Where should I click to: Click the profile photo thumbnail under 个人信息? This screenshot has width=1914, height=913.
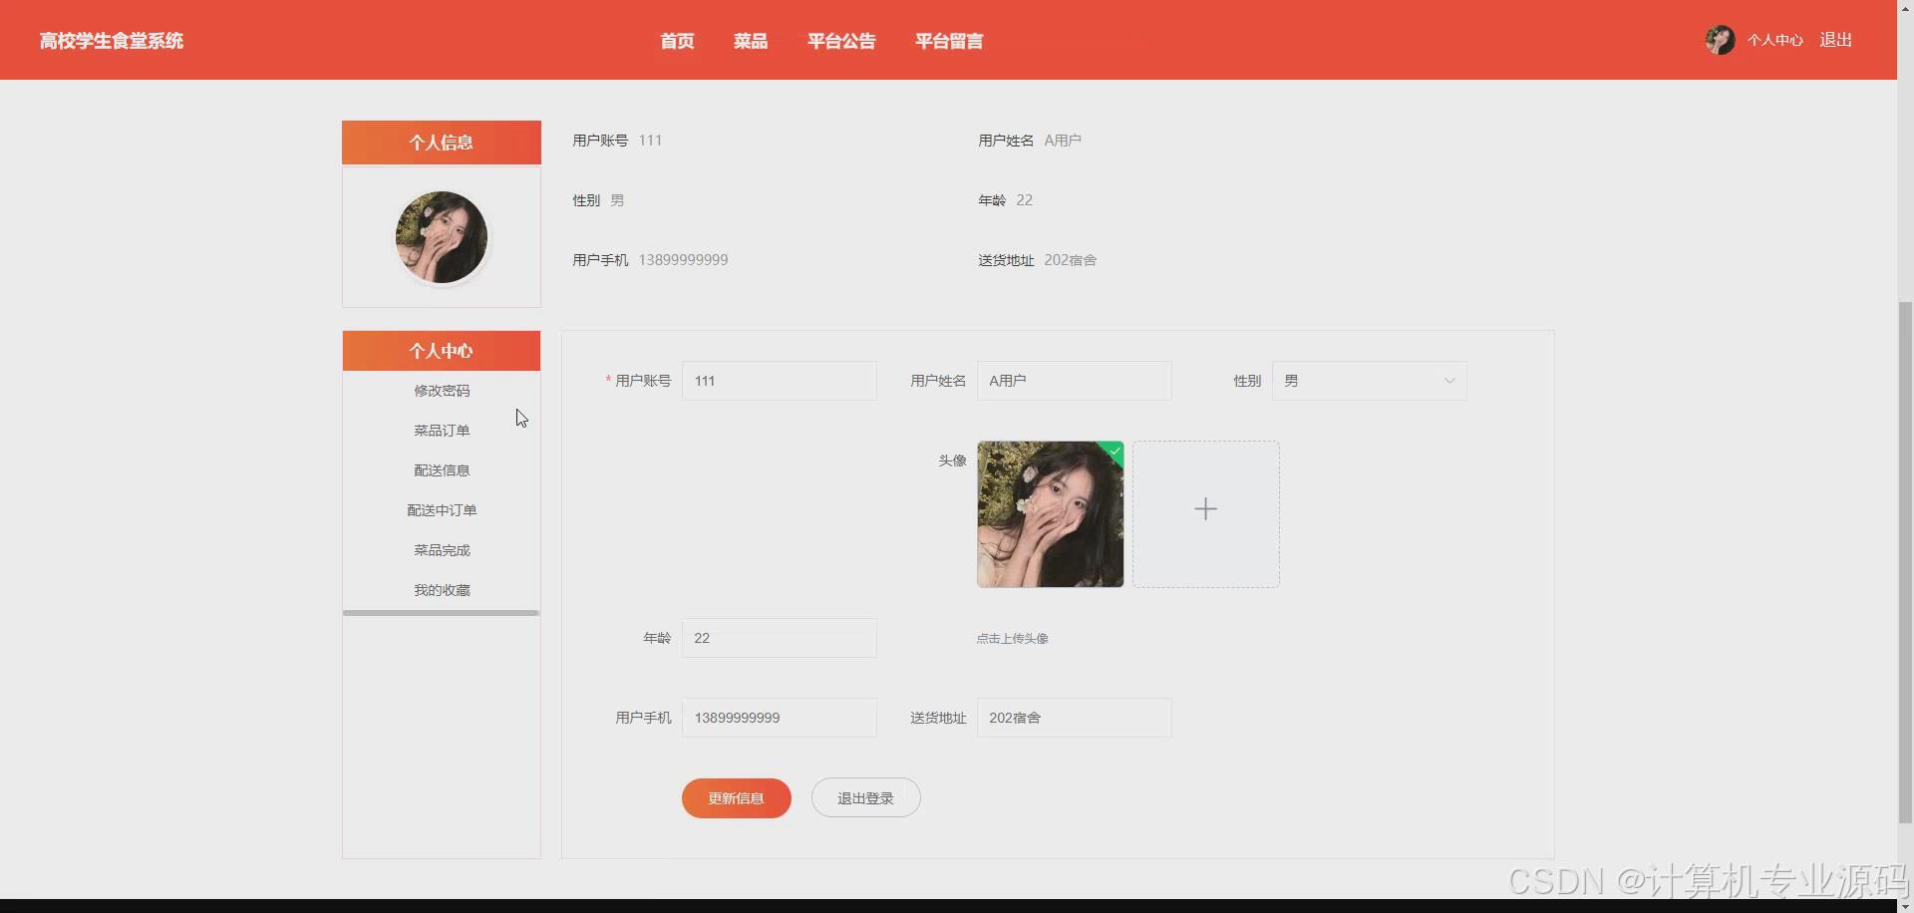[441, 237]
